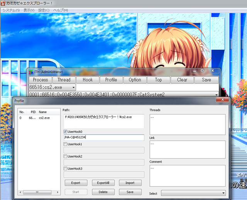Click the profile list horizontal scrollbar thumb

(x=37, y=192)
